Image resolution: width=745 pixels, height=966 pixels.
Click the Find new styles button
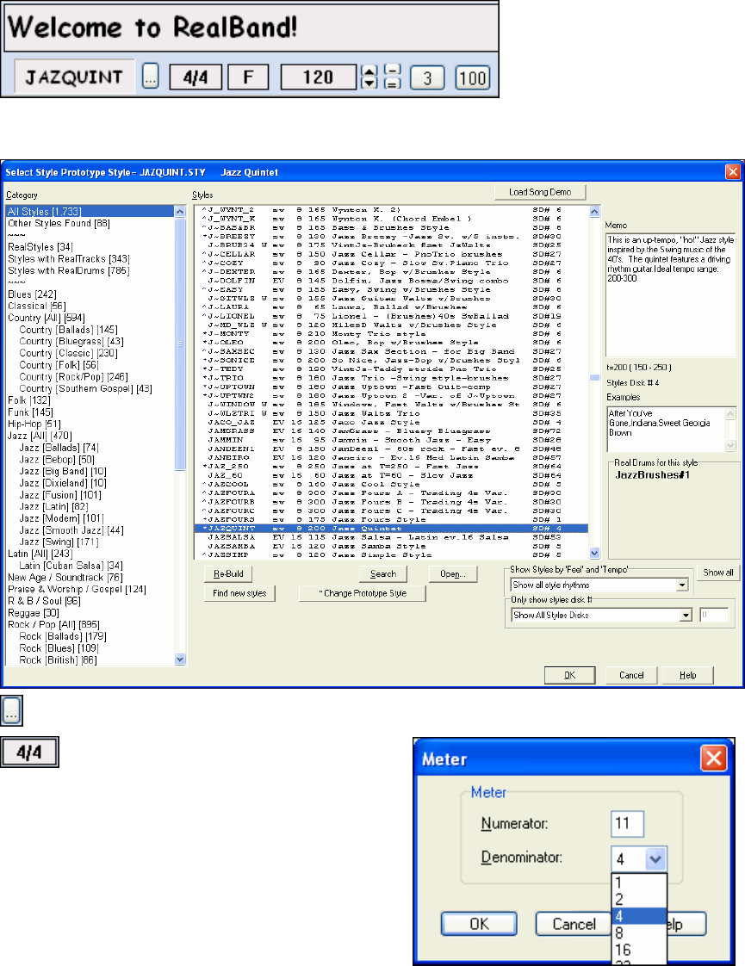239,593
